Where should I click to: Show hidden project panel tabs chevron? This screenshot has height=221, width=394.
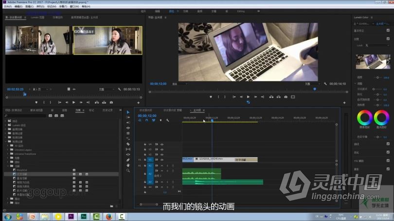[x=120, y=110]
